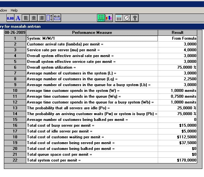Select 'Overall system utilization' row
Screen dimensions: 204x177
[92, 67]
